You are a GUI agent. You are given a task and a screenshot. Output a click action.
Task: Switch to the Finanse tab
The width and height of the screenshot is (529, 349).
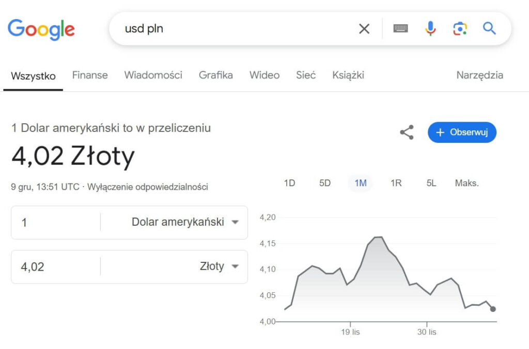(89, 75)
